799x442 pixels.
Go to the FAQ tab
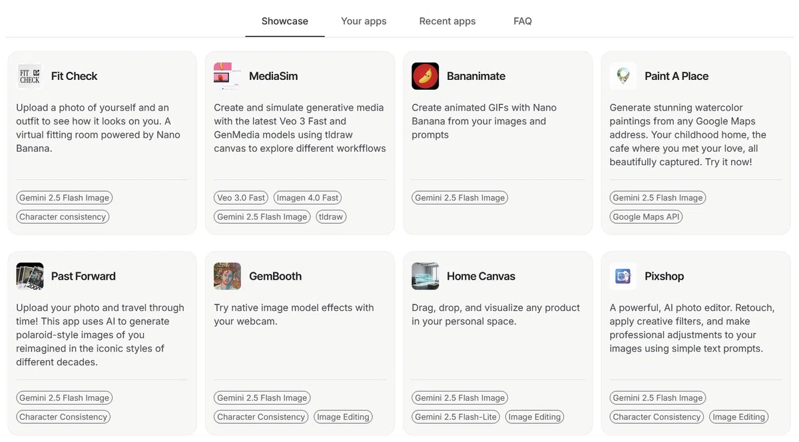point(523,21)
